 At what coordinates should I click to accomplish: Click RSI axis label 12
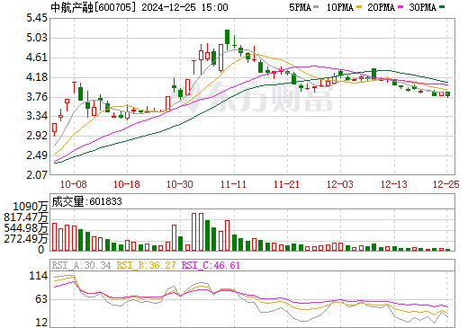click(41, 323)
